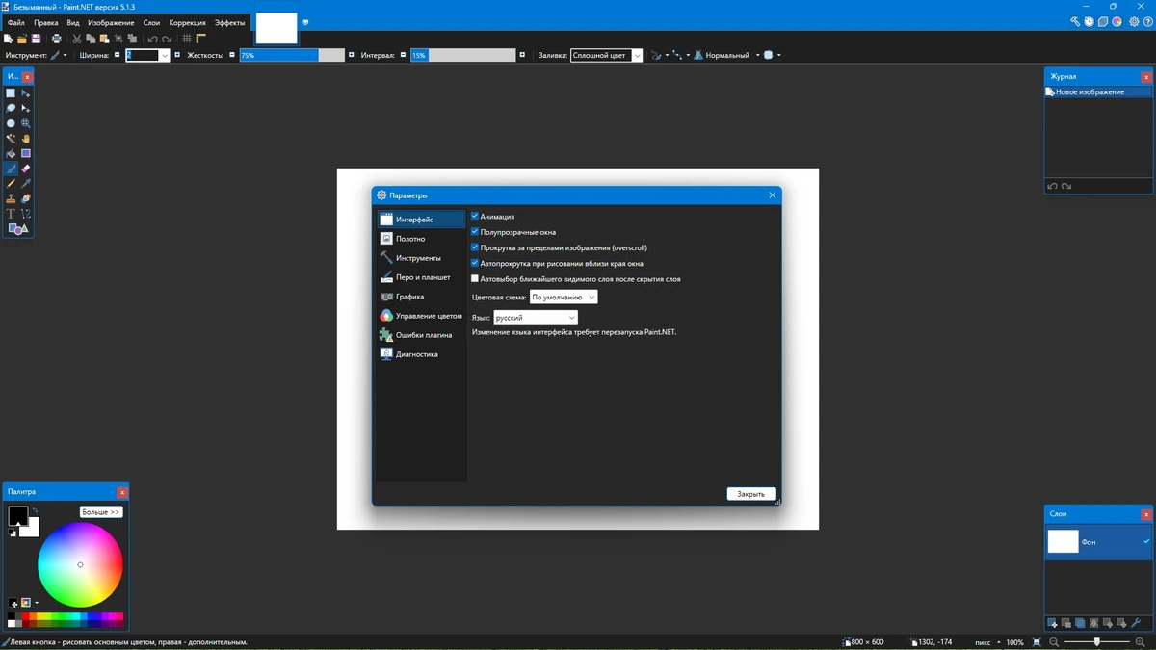
Task: Select the Paint Bucket tool
Action: [11, 153]
